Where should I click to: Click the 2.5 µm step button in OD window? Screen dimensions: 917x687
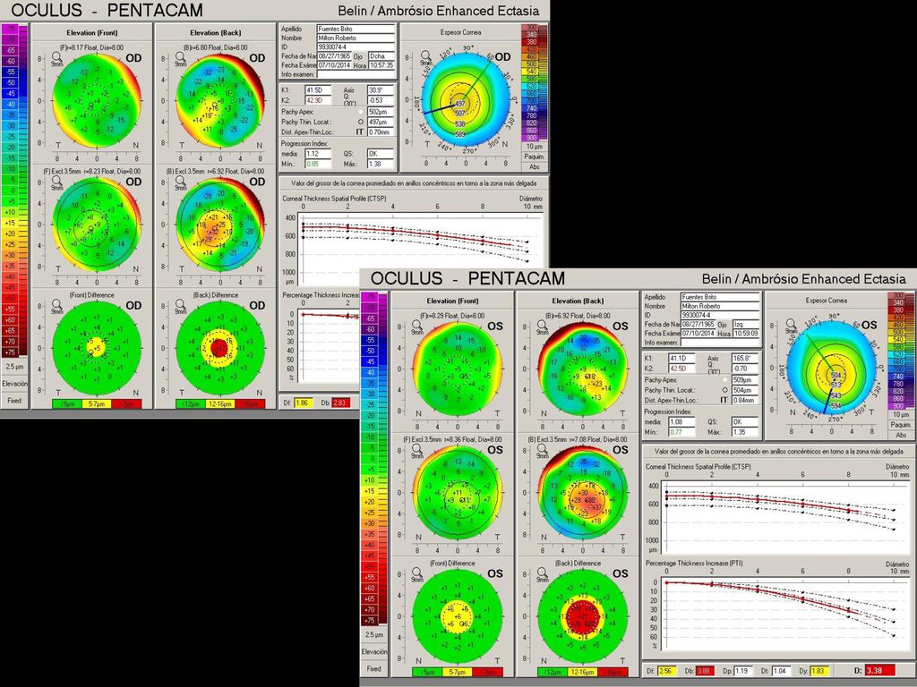[x=14, y=366]
